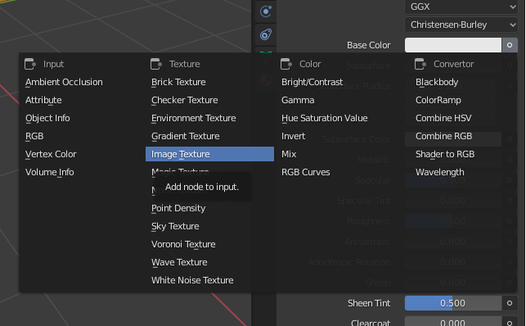The image size is (526, 326).
Task: Open the Physics properties tab icon
Action: [x=266, y=11]
